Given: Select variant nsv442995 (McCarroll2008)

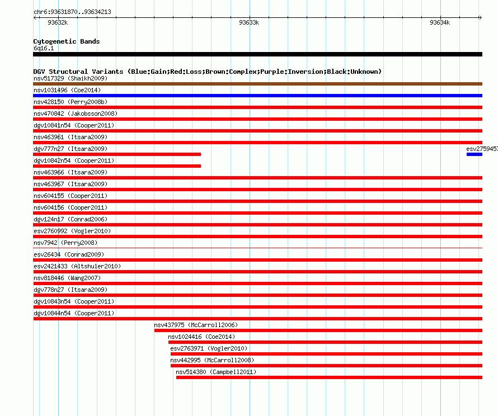Looking at the screenshot, I should pos(212,360).
